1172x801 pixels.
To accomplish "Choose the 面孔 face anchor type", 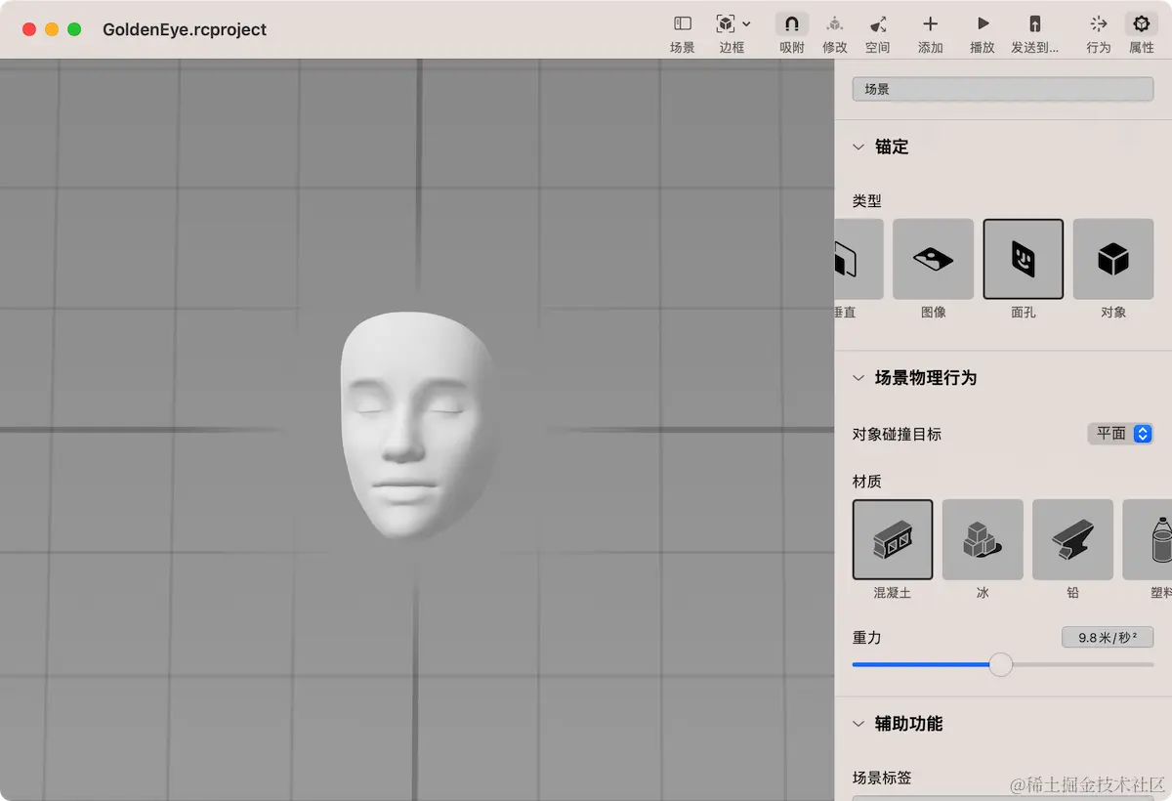I will click(x=1024, y=259).
